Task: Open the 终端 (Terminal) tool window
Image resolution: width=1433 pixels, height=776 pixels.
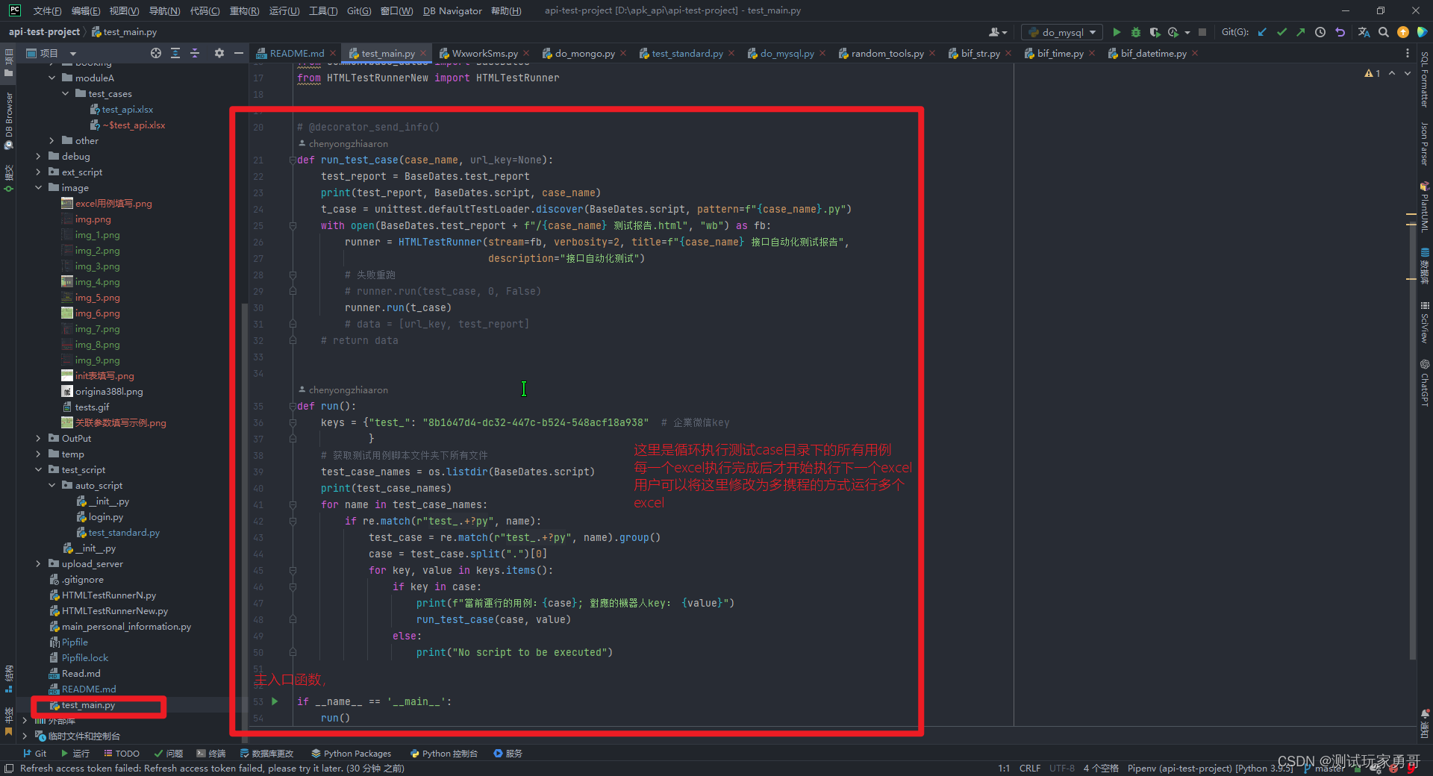Action: [211, 754]
